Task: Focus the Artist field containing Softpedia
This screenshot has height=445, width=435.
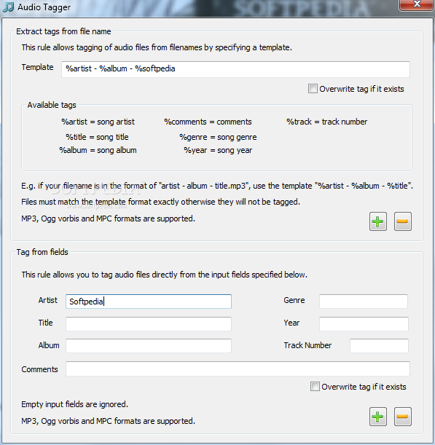Action: pos(149,302)
